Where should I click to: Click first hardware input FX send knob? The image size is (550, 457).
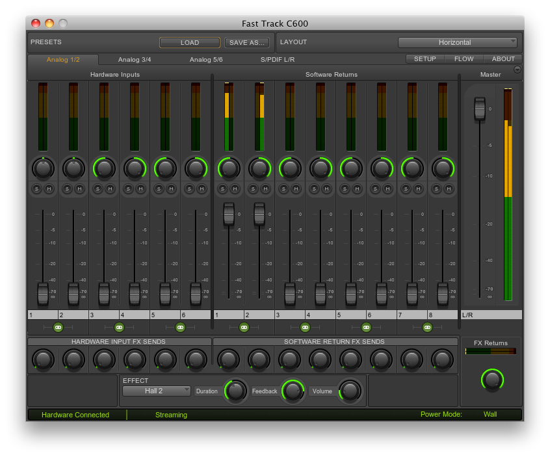click(x=43, y=359)
